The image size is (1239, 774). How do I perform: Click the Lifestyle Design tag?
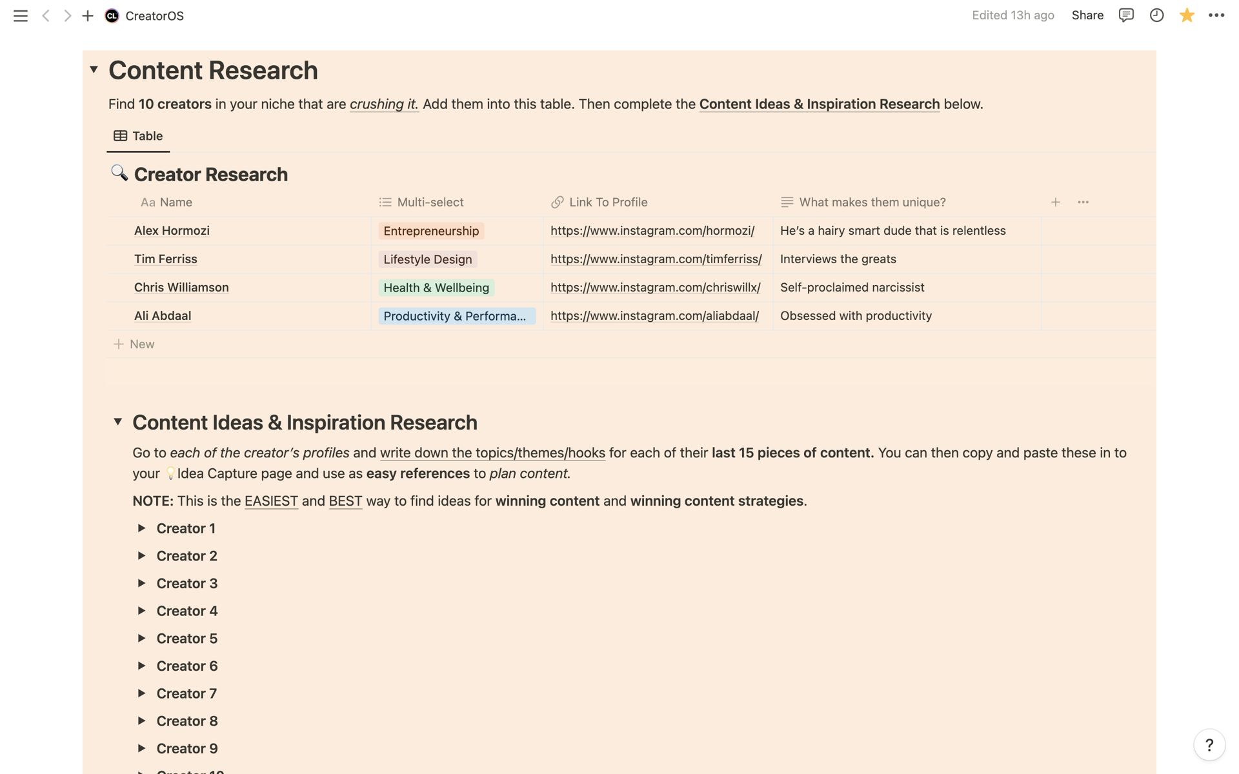click(428, 259)
